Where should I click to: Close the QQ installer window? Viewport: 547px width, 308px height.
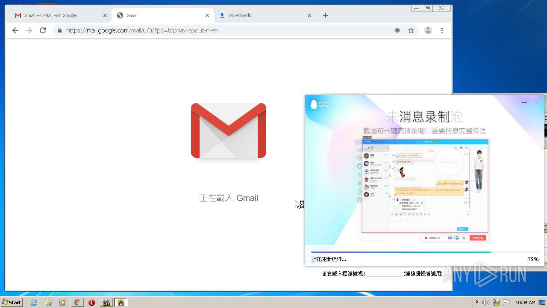(x=537, y=103)
